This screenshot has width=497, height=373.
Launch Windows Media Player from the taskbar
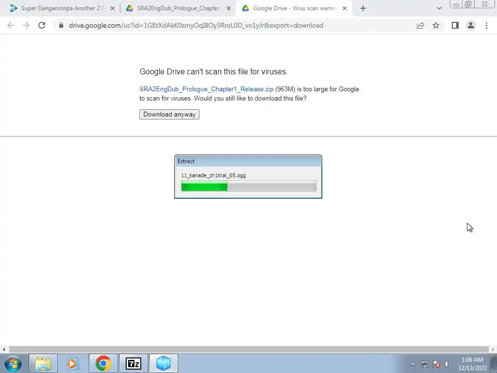(x=73, y=363)
